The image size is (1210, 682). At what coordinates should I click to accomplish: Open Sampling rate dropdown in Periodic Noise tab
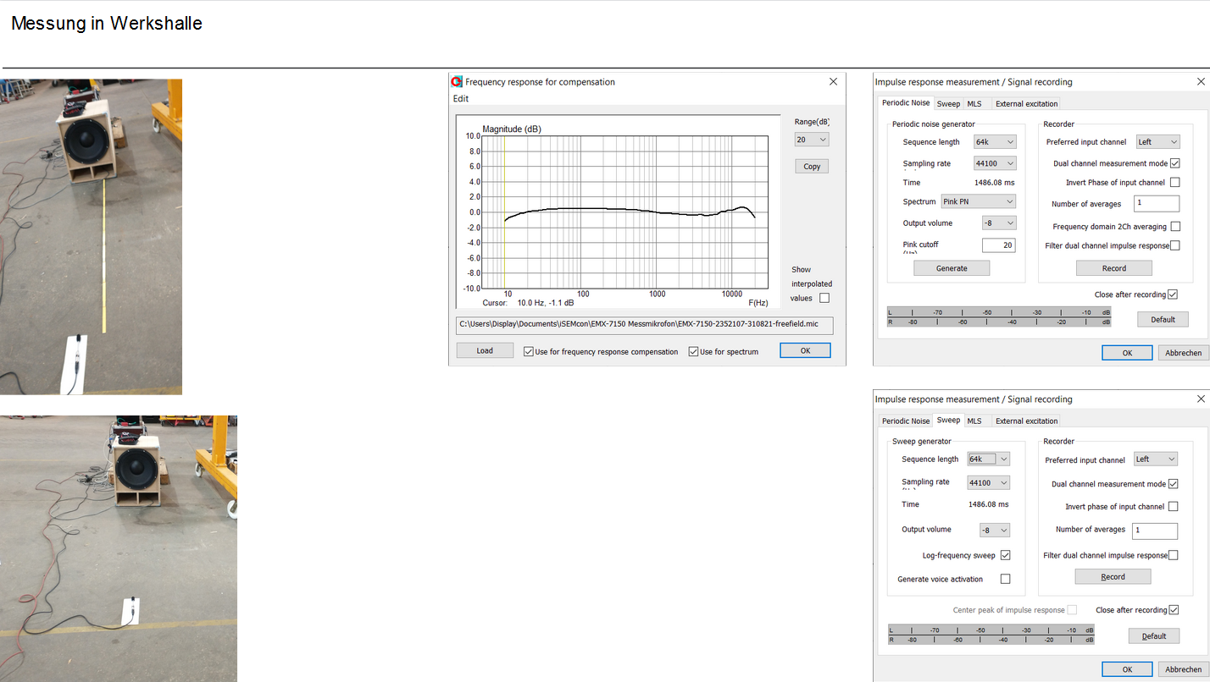click(994, 163)
